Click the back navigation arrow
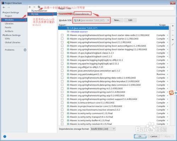The height and width of the screenshot is (141, 177). point(4,7)
